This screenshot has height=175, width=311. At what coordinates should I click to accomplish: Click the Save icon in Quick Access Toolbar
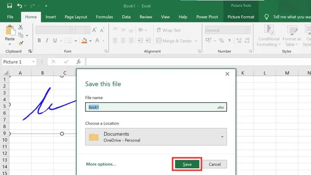[9, 6]
